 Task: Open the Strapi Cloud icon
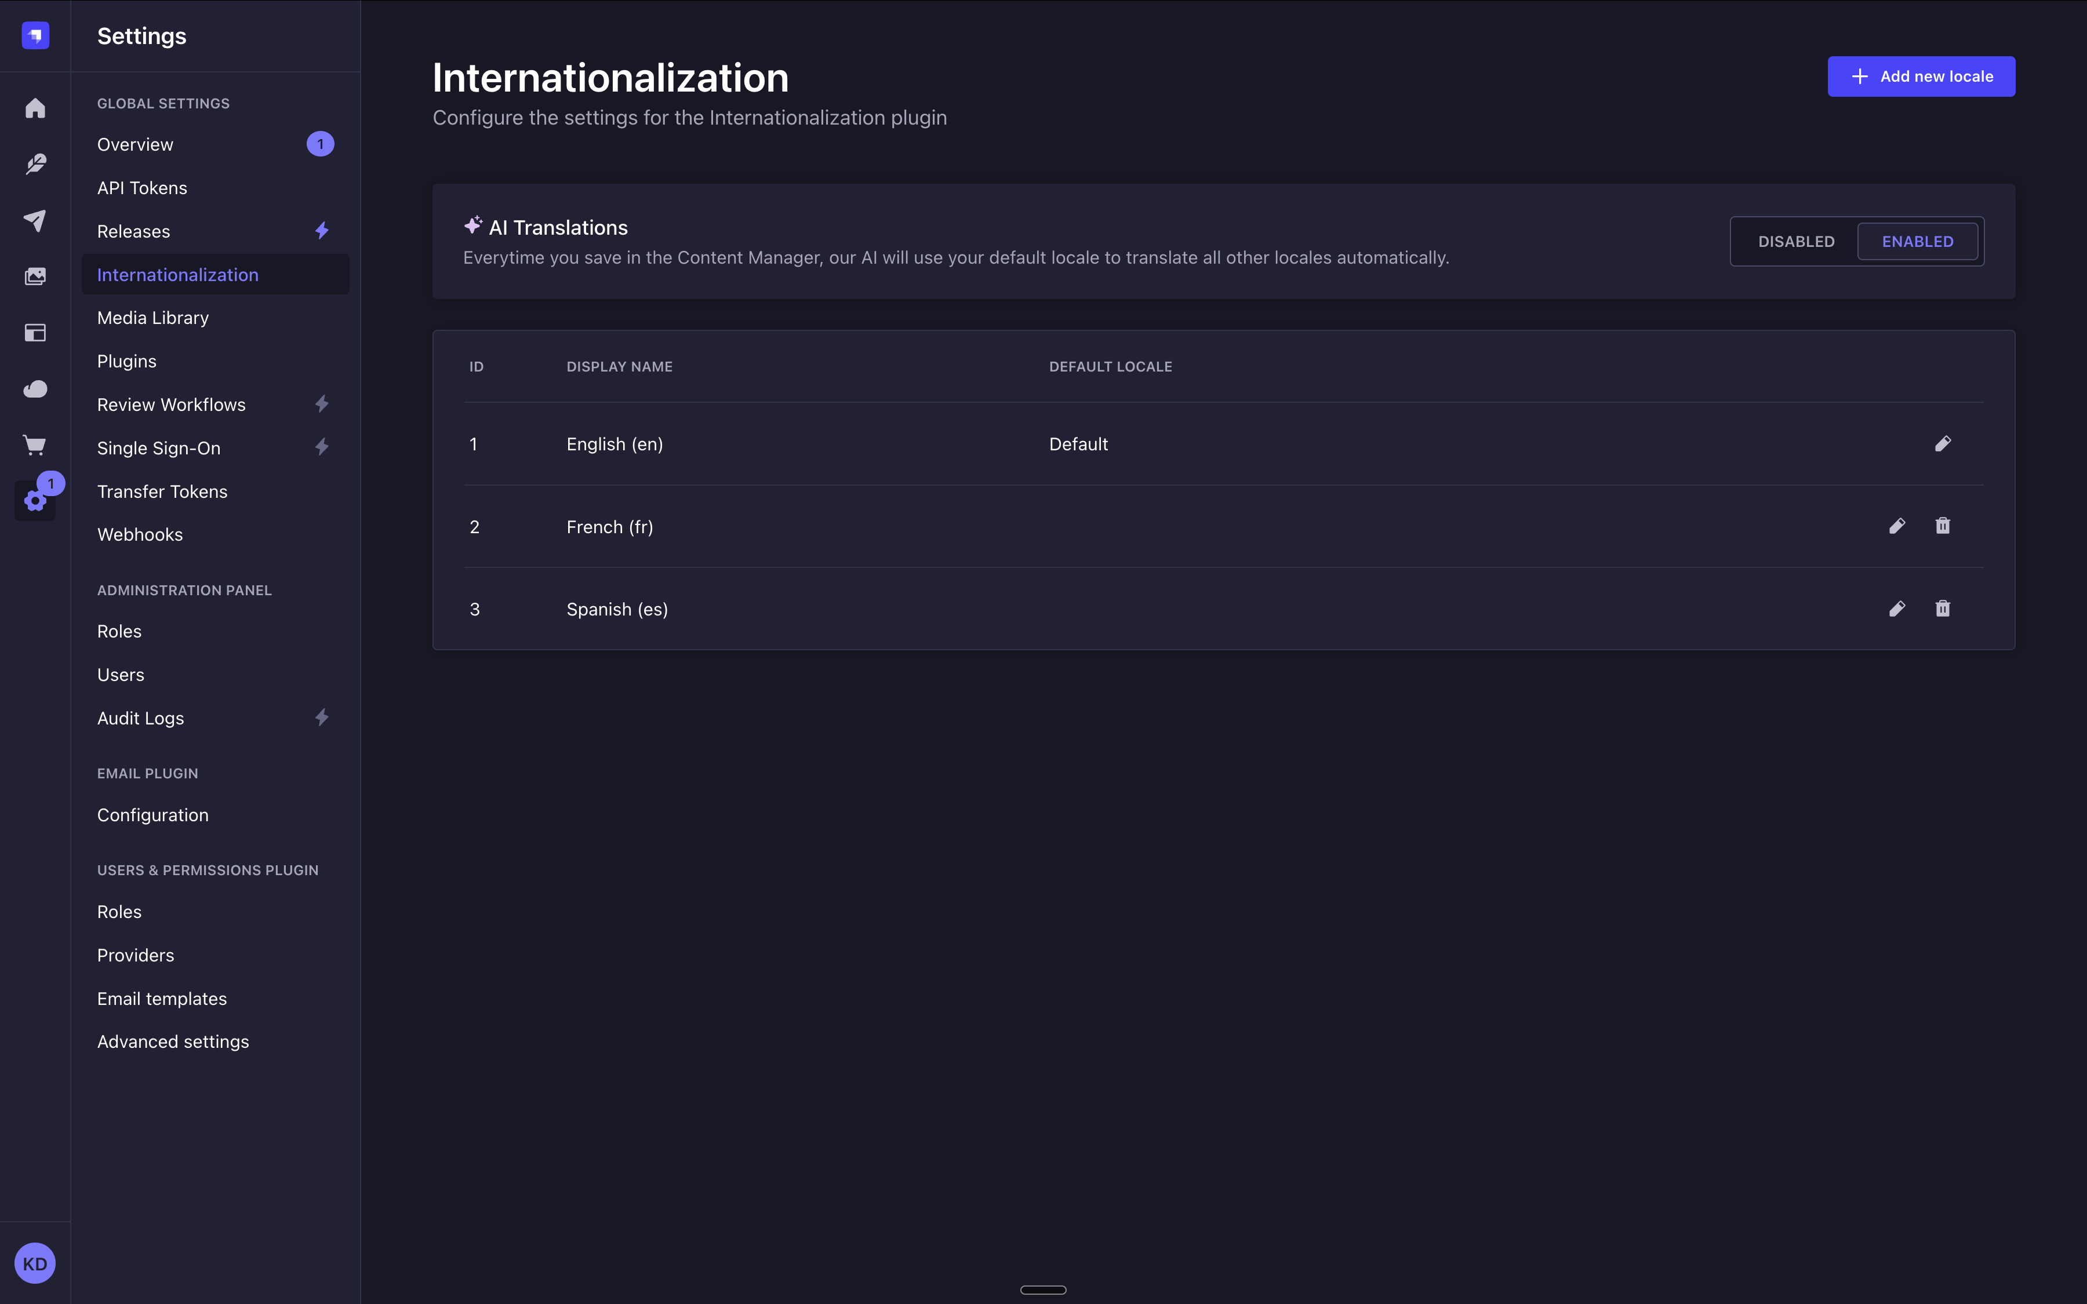tap(35, 388)
